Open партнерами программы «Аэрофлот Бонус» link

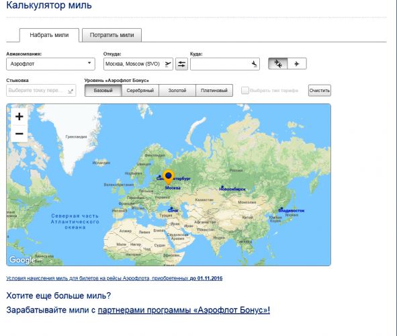[184, 310]
